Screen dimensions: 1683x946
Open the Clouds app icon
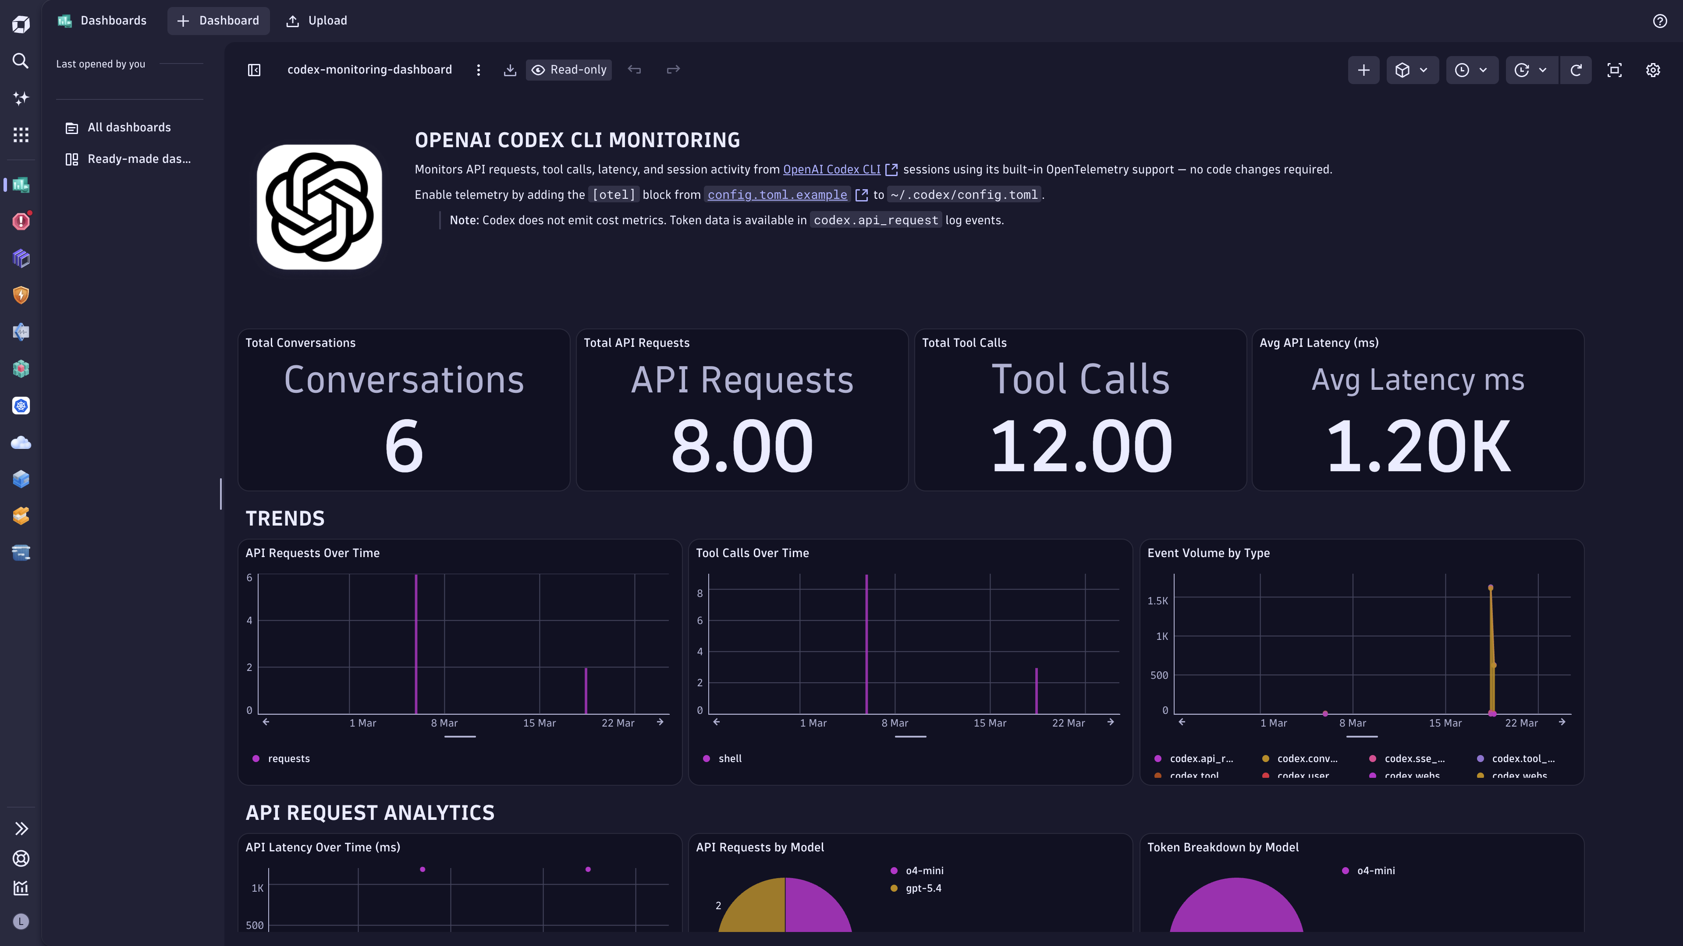[21, 443]
